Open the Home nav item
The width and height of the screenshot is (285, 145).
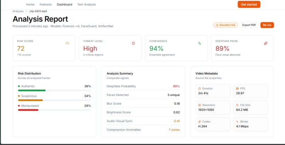pos(30,4)
